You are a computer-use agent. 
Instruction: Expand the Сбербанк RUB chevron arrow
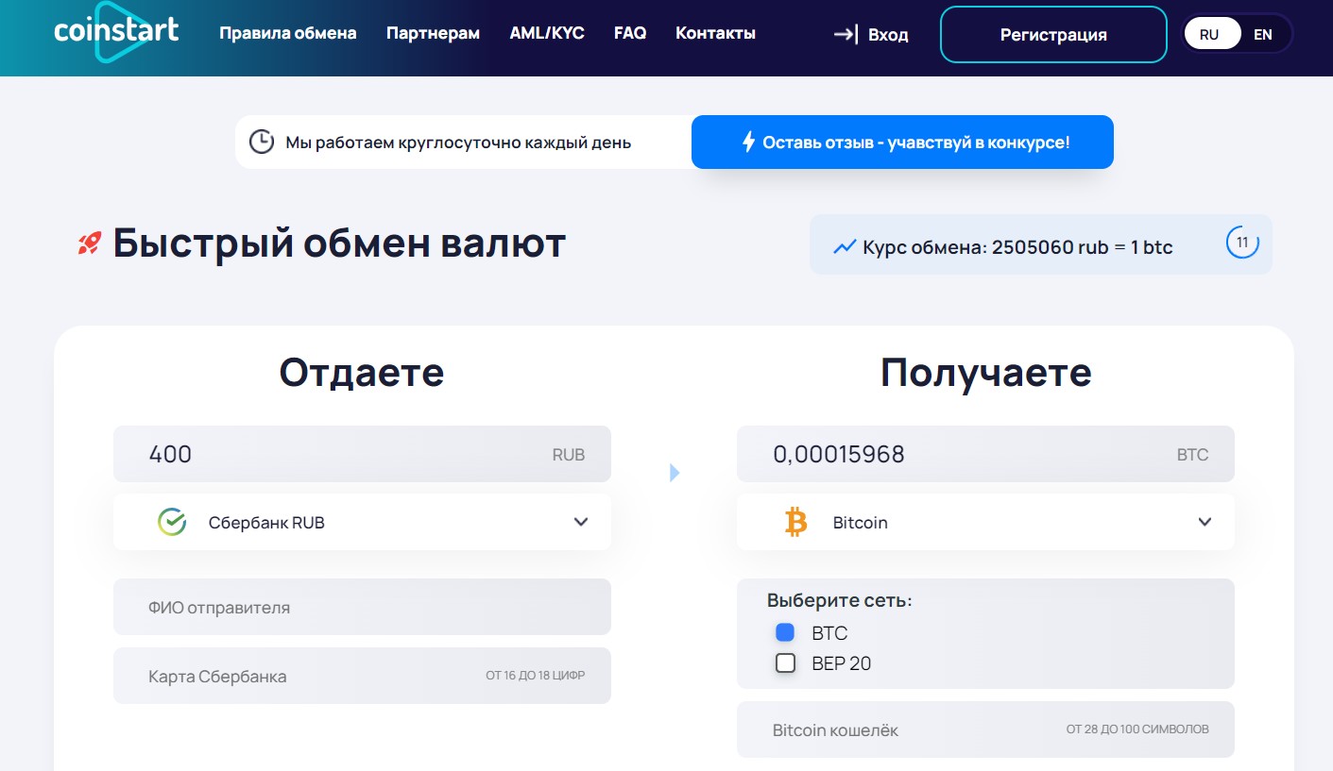click(581, 522)
